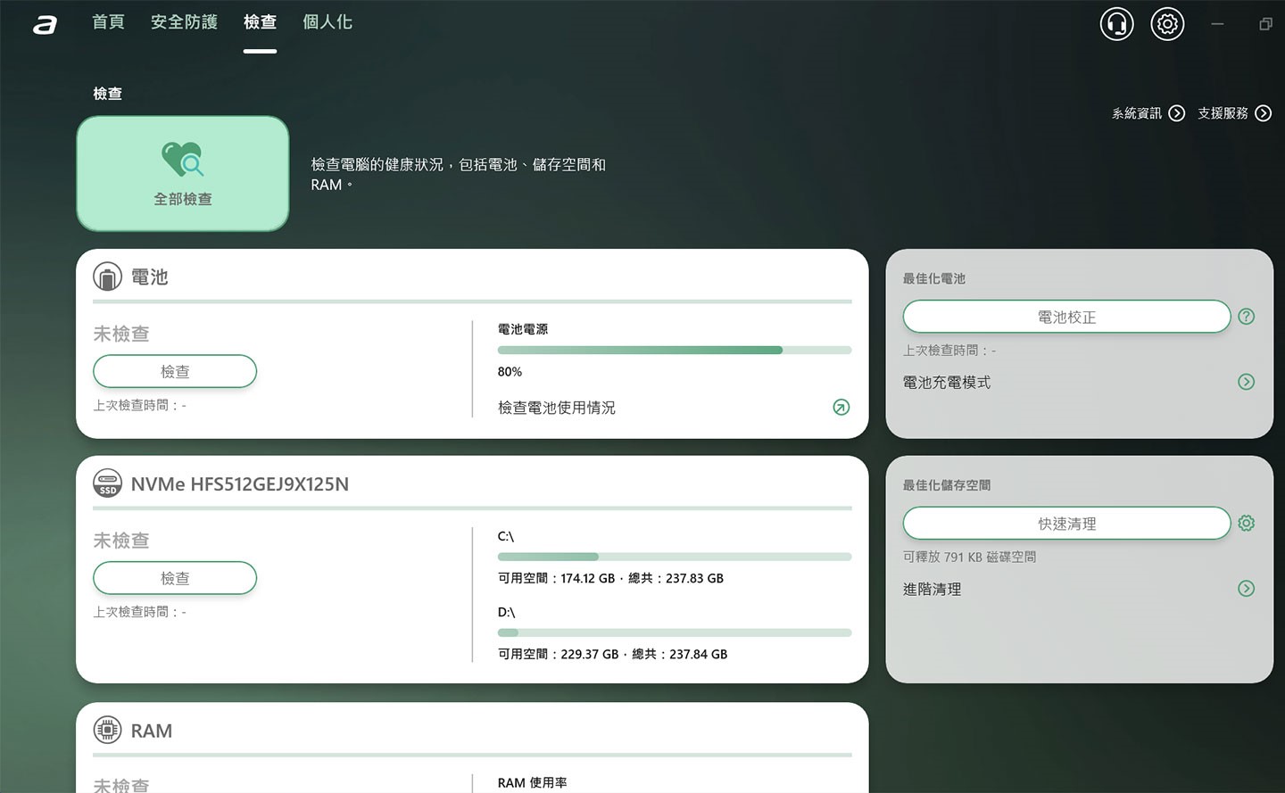
Task: Open the settings gear icon
Action: pyautogui.click(x=1167, y=24)
